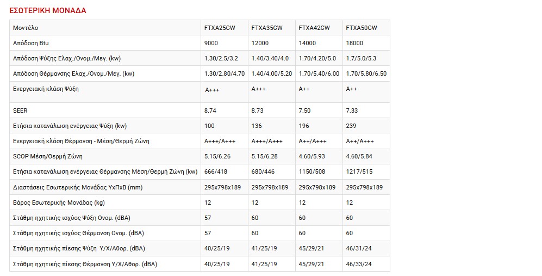Click the 239 annual cooling consumption value

[351, 126]
